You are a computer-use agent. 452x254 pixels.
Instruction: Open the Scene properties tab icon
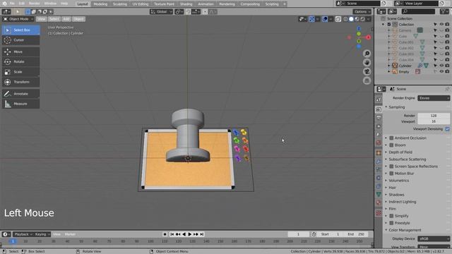coord(379,135)
